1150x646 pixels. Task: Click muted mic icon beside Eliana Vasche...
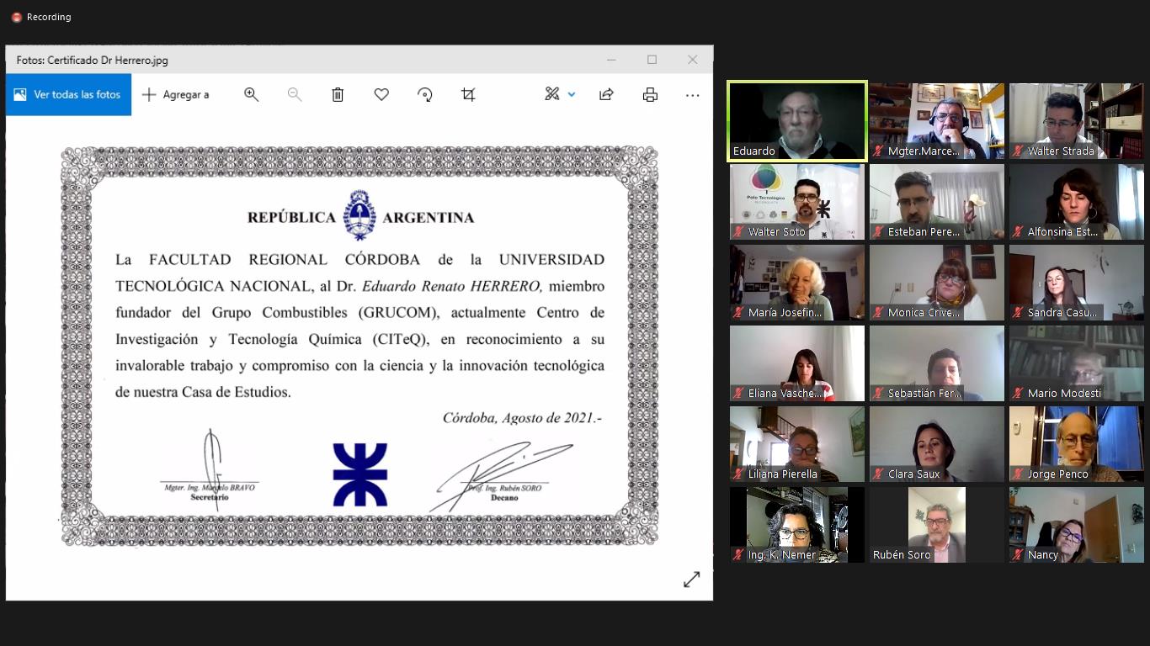point(738,394)
